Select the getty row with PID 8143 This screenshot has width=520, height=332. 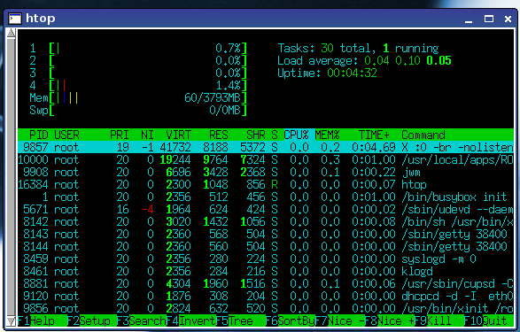266,234
